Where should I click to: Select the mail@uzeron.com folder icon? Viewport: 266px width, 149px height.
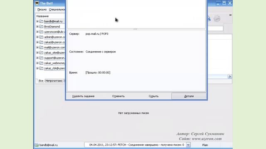coord(42,47)
